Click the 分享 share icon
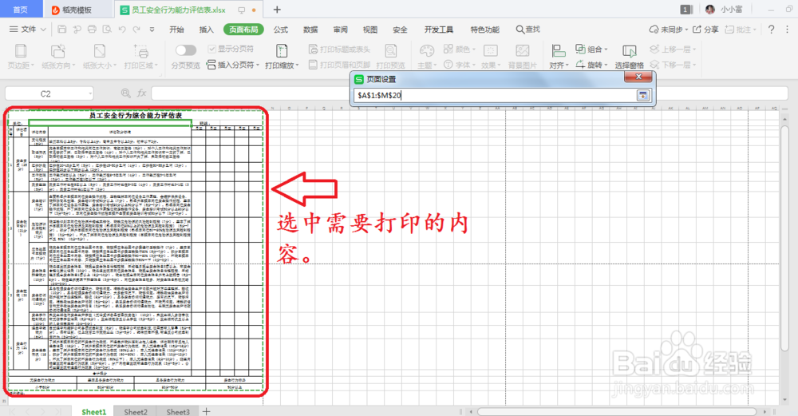Screen dimensions: 798x416 pos(697,30)
